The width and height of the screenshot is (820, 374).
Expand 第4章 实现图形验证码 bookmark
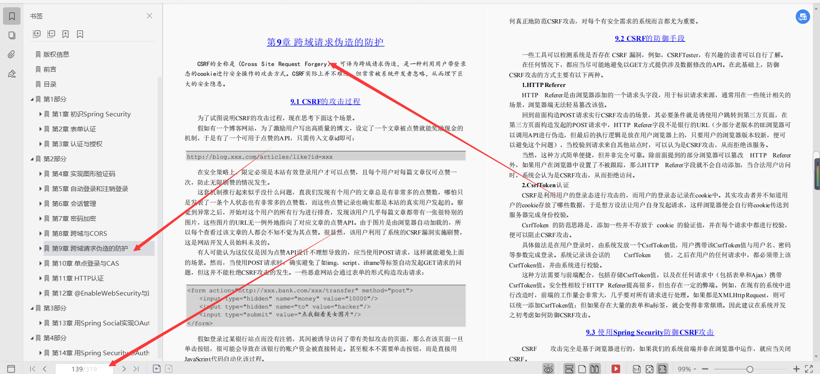[41, 174]
